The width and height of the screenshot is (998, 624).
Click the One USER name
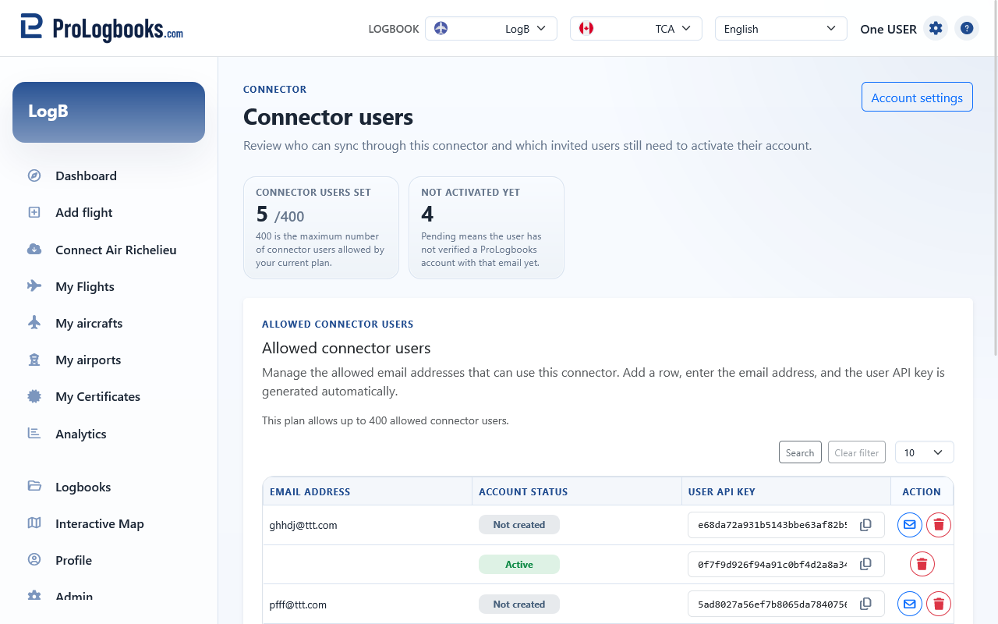[888, 29]
